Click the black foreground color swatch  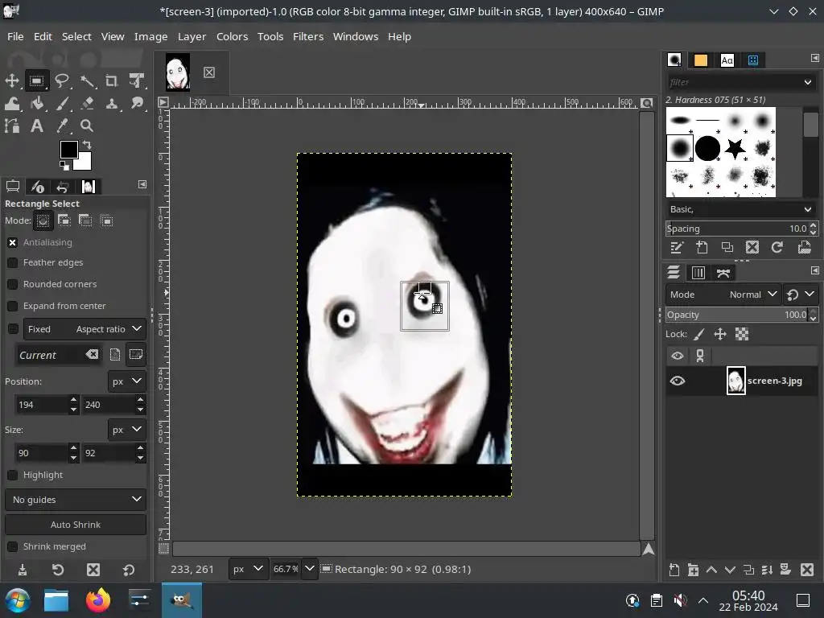(68, 149)
